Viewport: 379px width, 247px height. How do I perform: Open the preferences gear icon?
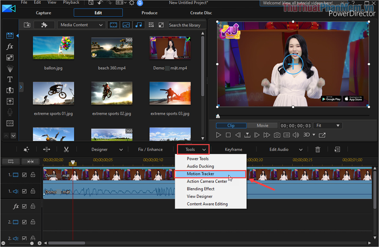click(x=132, y=3)
